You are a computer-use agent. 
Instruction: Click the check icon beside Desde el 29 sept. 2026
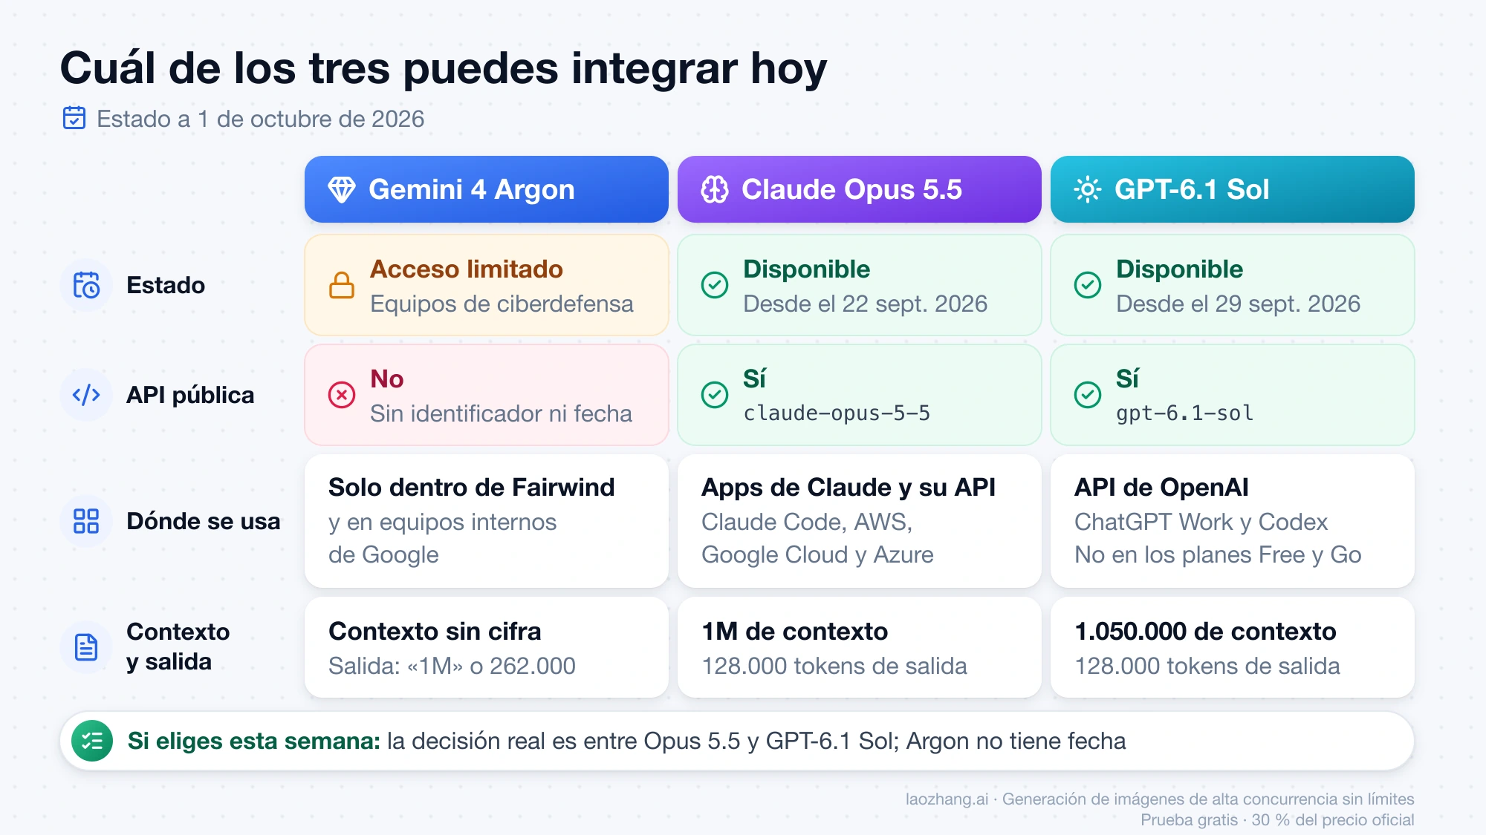click(1088, 285)
